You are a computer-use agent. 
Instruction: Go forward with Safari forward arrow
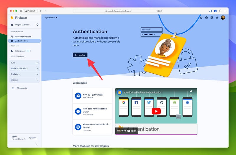point(45,11)
